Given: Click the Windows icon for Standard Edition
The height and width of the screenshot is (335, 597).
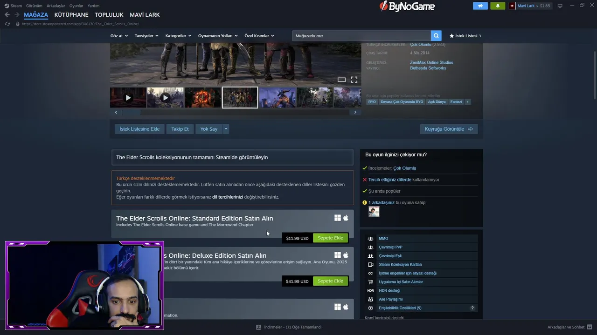Looking at the screenshot, I should pyautogui.click(x=337, y=218).
